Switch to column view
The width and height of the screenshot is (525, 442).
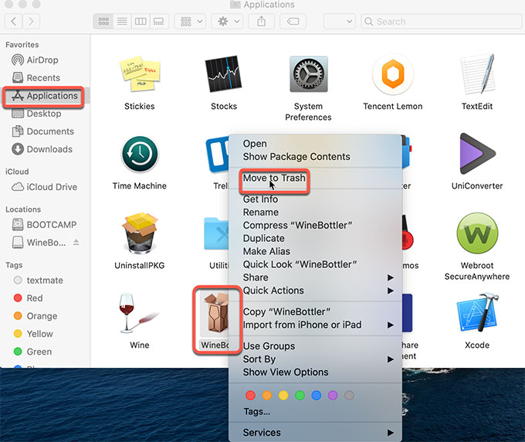(x=141, y=22)
